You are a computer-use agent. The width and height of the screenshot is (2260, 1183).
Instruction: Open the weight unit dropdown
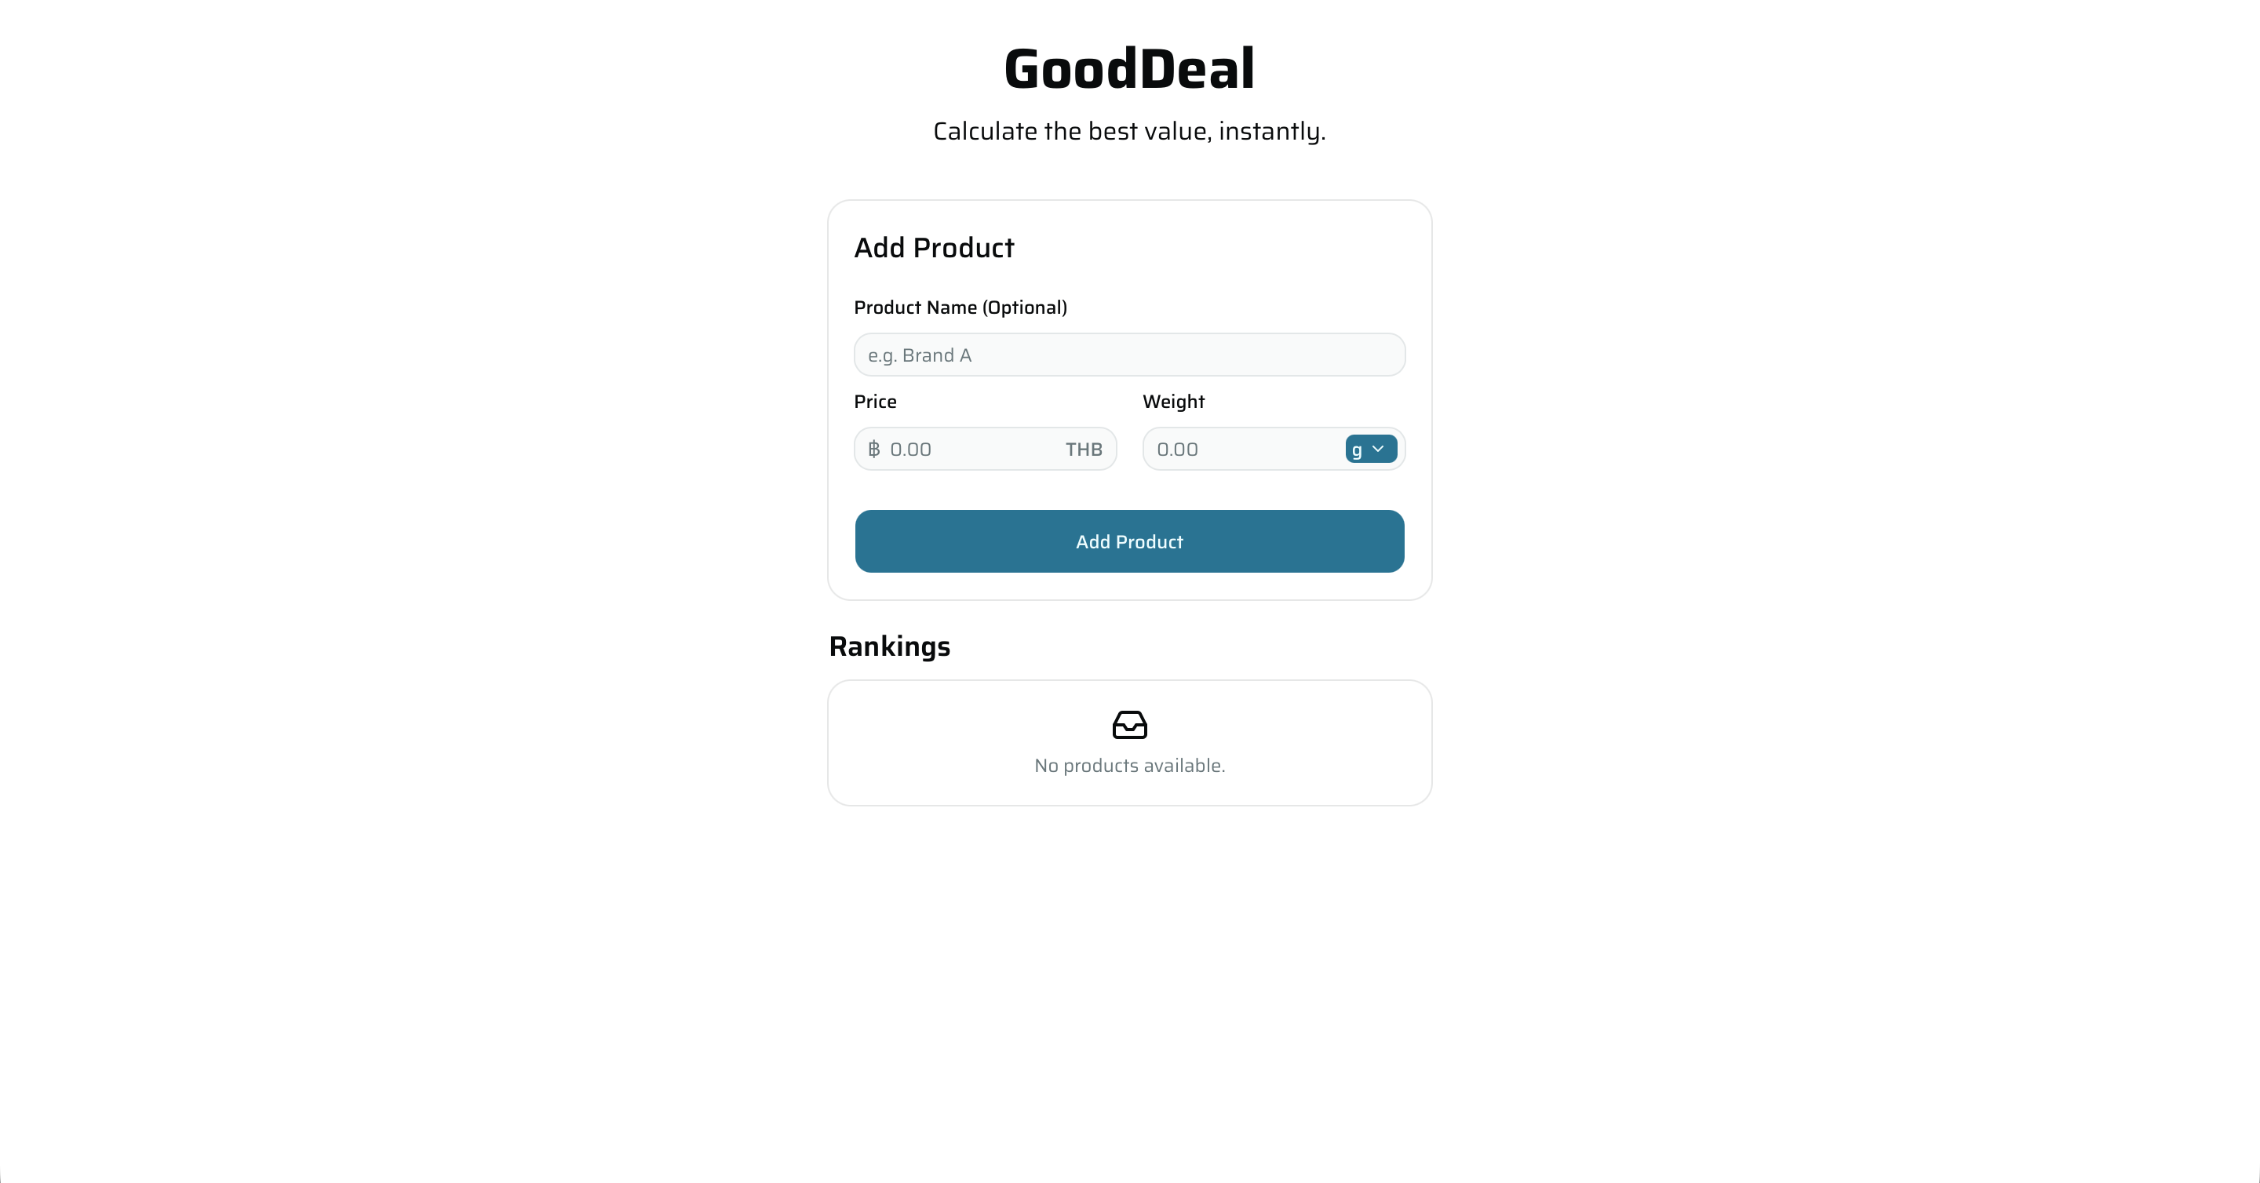pyautogui.click(x=1370, y=449)
